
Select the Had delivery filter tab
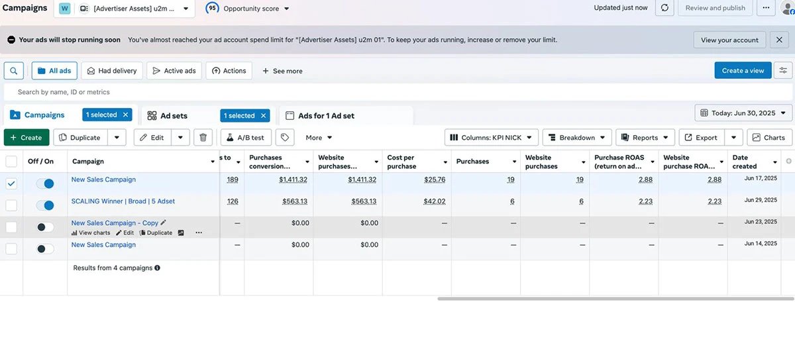(x=112, y=71)
